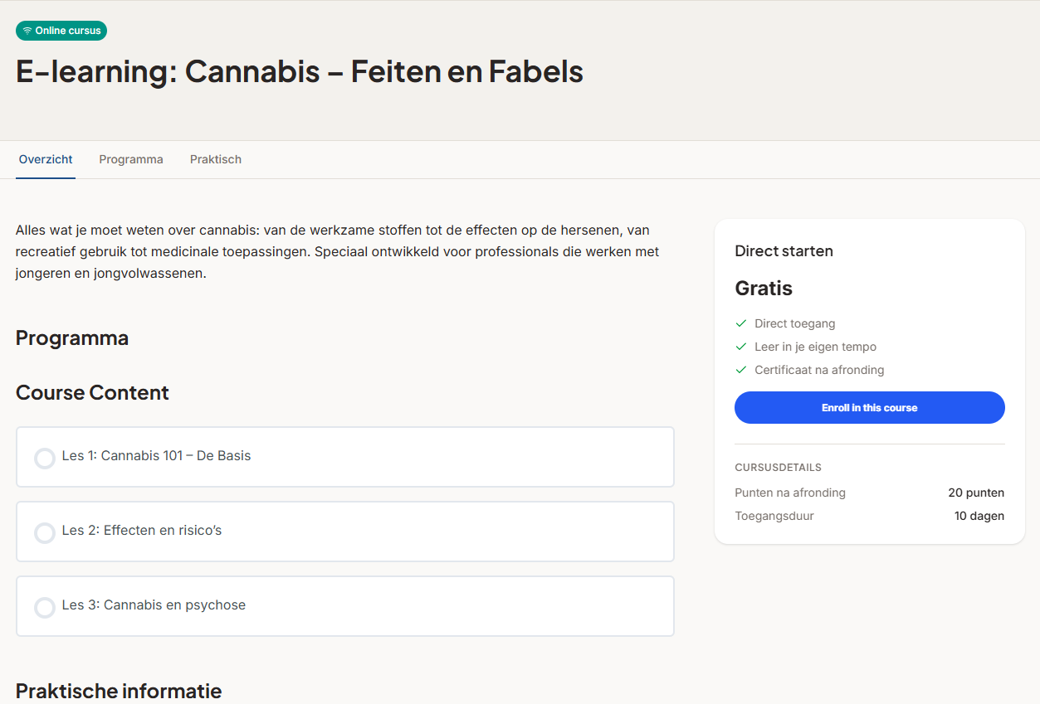
Task: Click progress circle for Les 3 Cannabis en psychose
Action: coord(45,607)
